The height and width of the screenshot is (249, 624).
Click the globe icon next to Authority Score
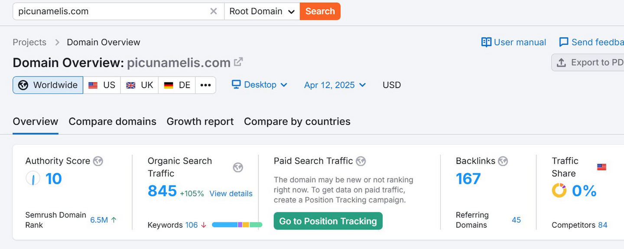tap(98, 161)
